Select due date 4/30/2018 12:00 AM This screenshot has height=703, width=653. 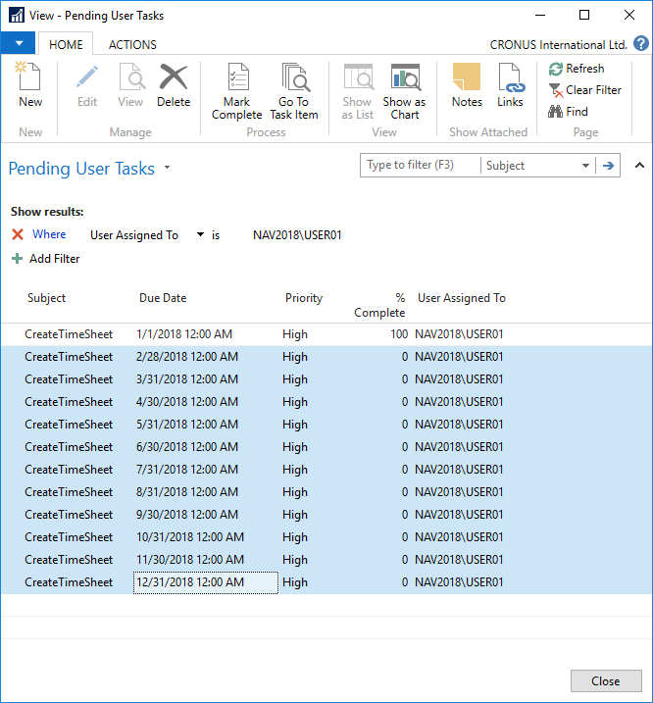click(187, 402)
